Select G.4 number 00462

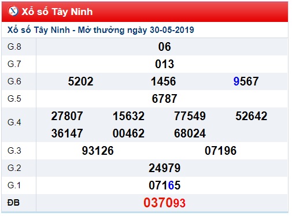pos(128,133)
